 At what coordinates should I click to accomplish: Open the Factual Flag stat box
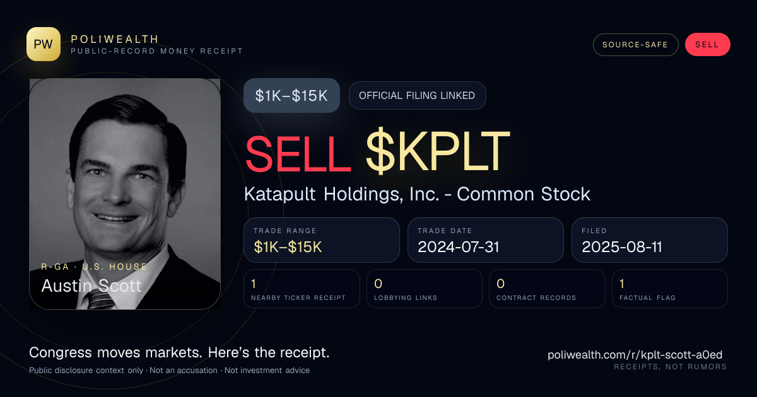point(670,289)
